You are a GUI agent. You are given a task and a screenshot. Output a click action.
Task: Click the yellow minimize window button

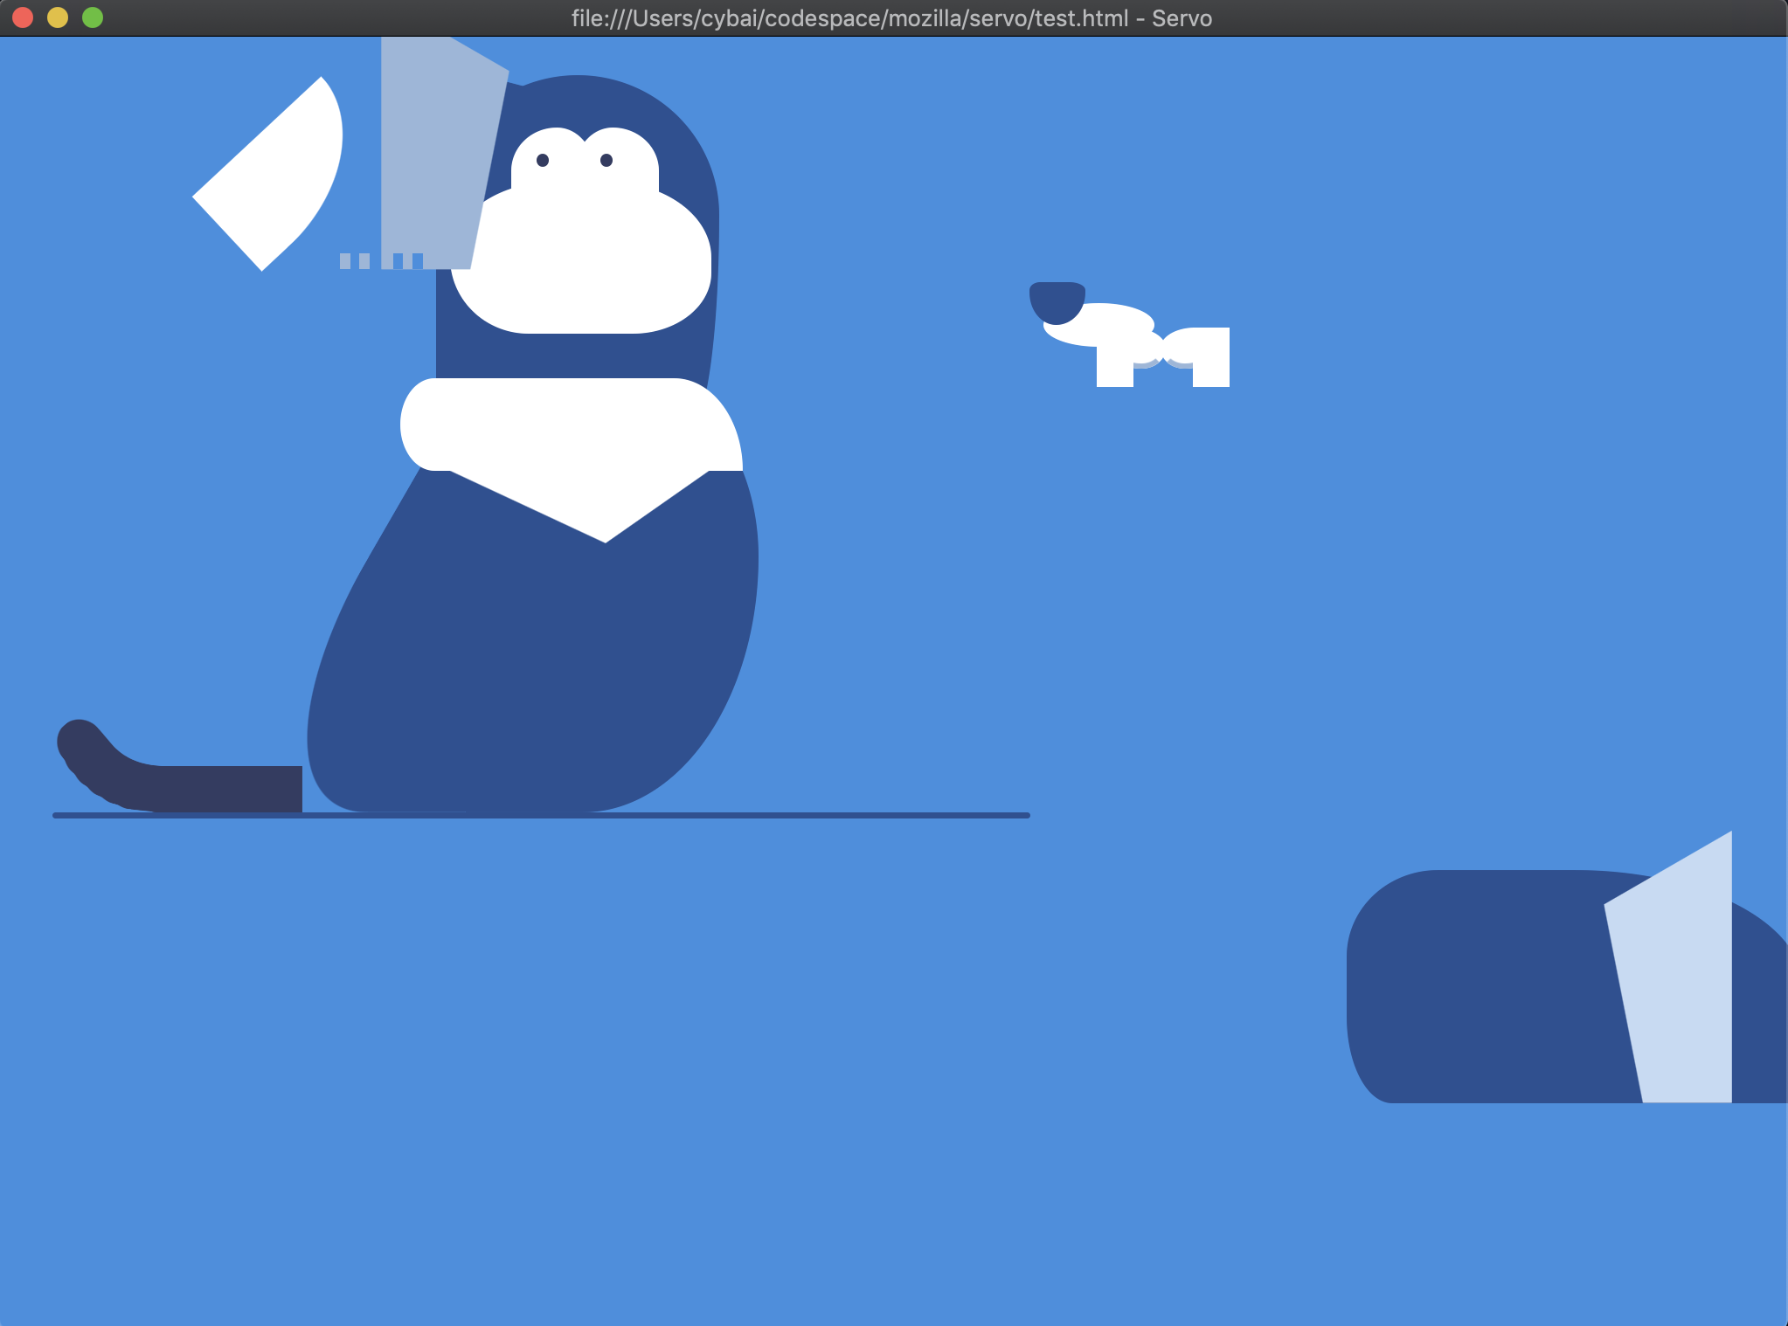point(58,17)
